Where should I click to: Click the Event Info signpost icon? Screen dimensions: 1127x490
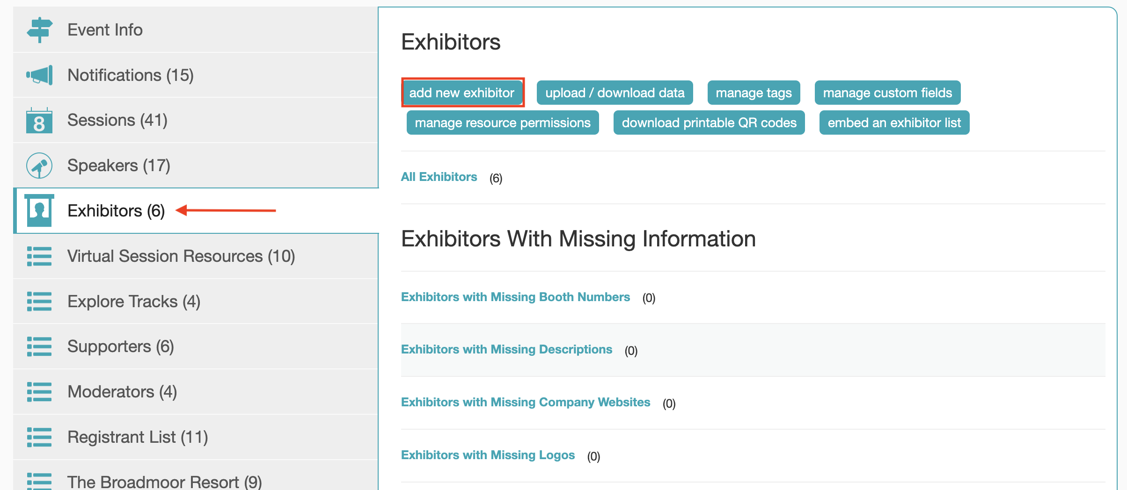pos(40,29)
